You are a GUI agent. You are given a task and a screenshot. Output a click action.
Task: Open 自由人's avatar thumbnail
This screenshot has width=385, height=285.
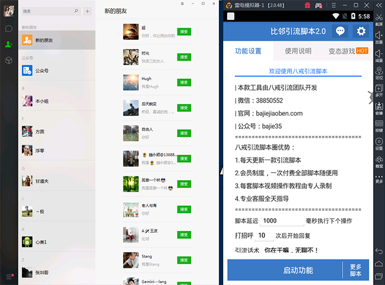point(131,134)
